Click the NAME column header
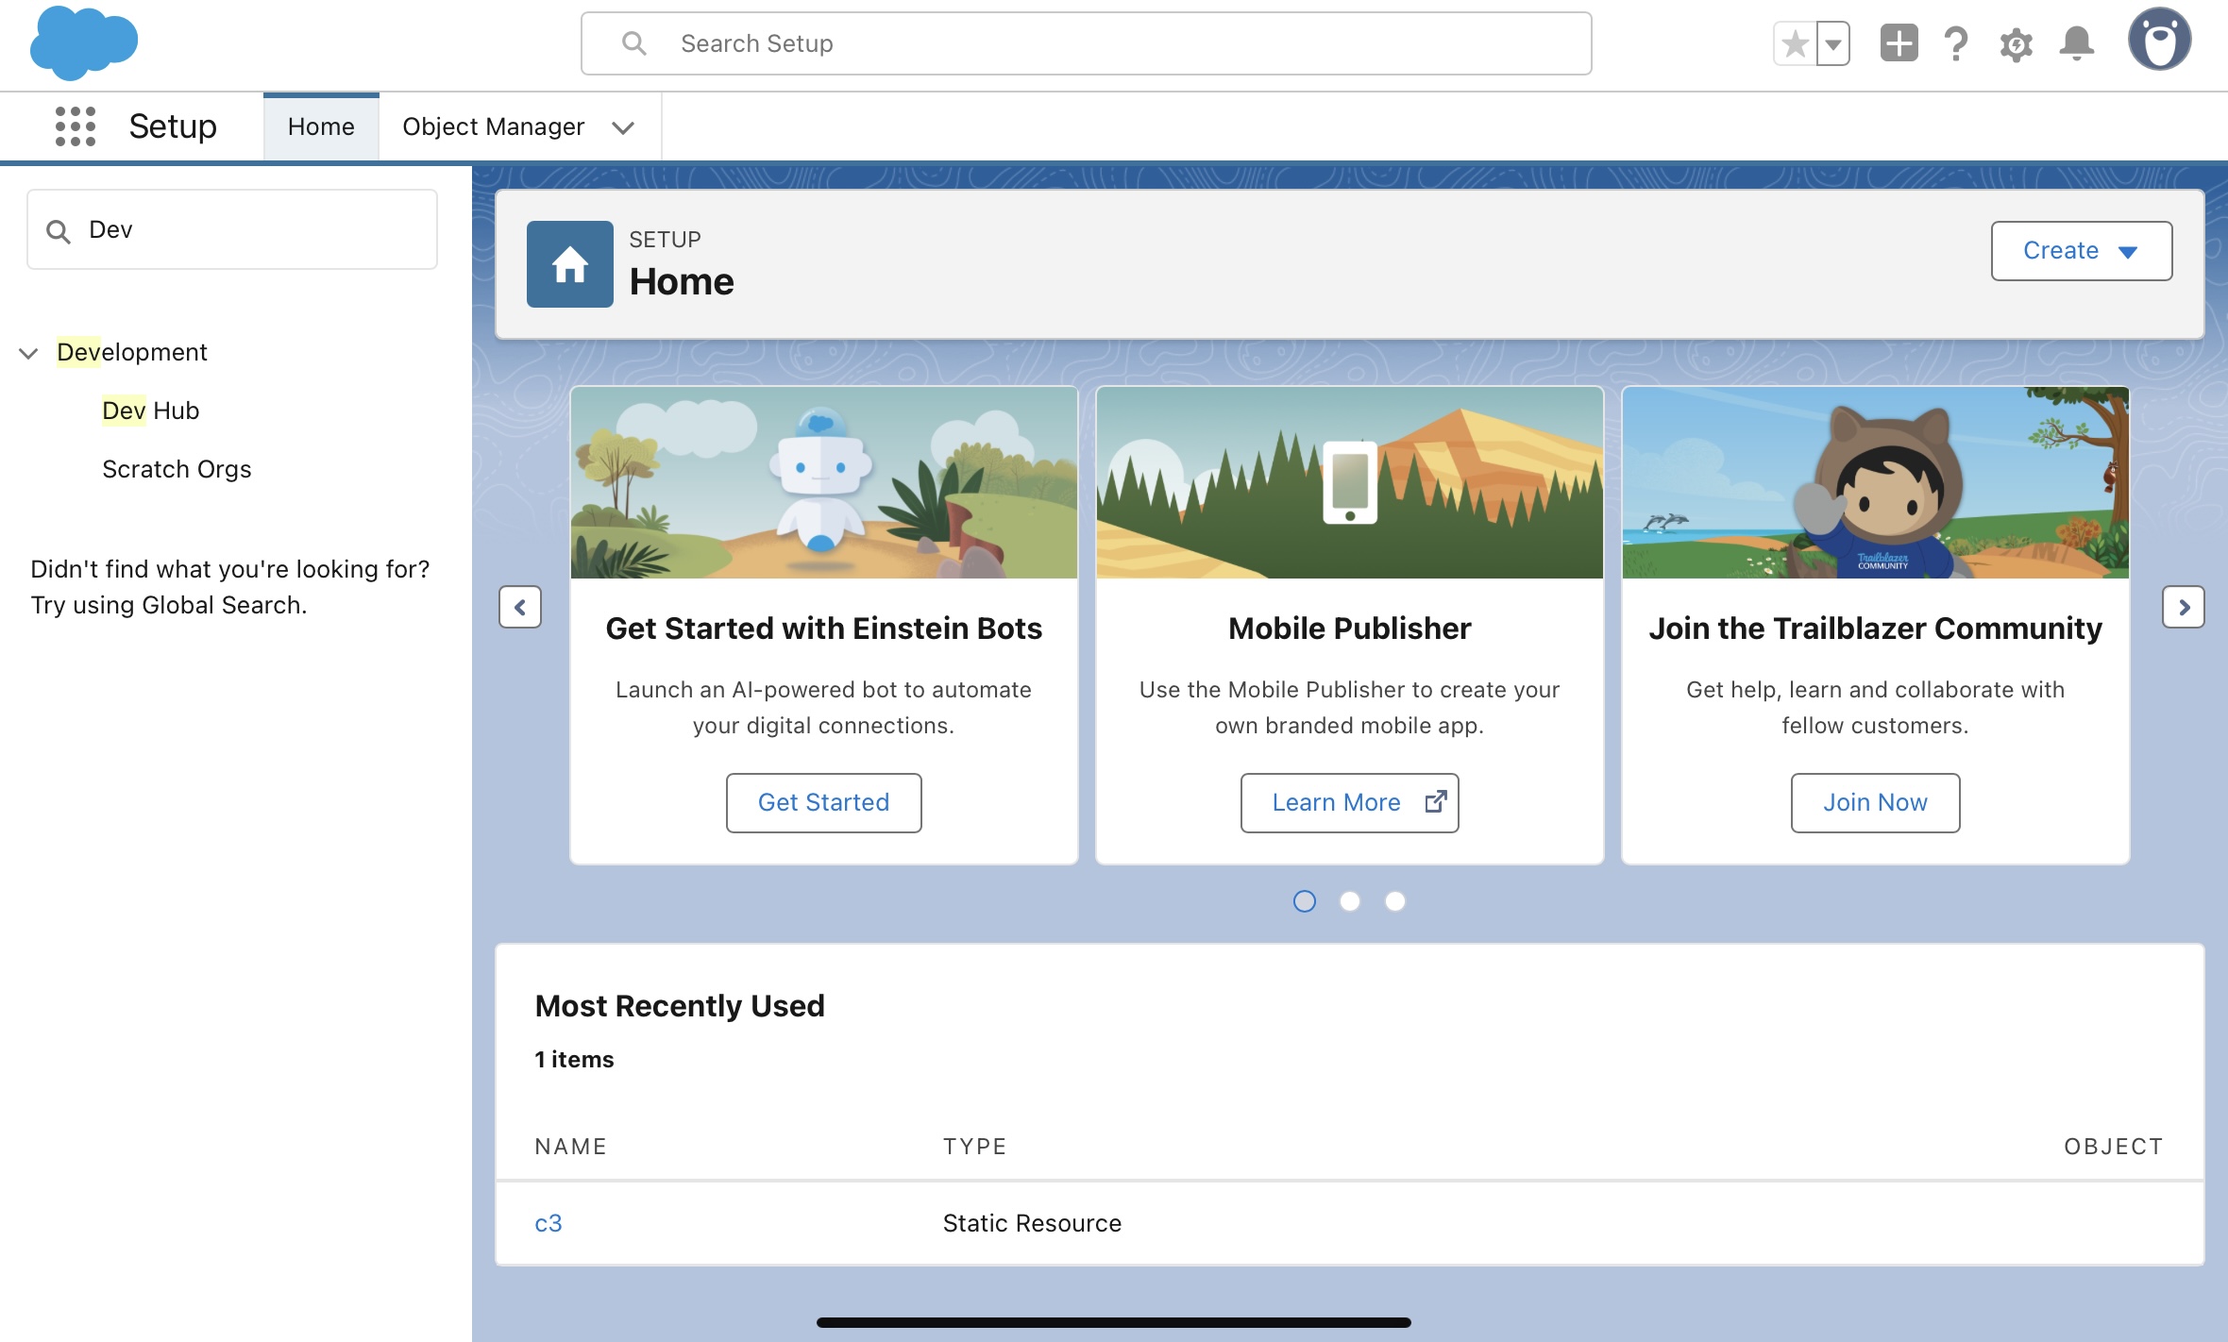 [570, 1146]
